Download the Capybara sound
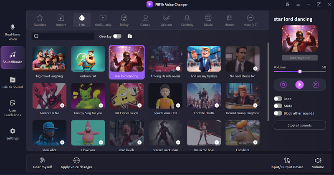Image resolution: width=334 pixels, height=175 pixels. pyautogui.click(x=255, y=142)
